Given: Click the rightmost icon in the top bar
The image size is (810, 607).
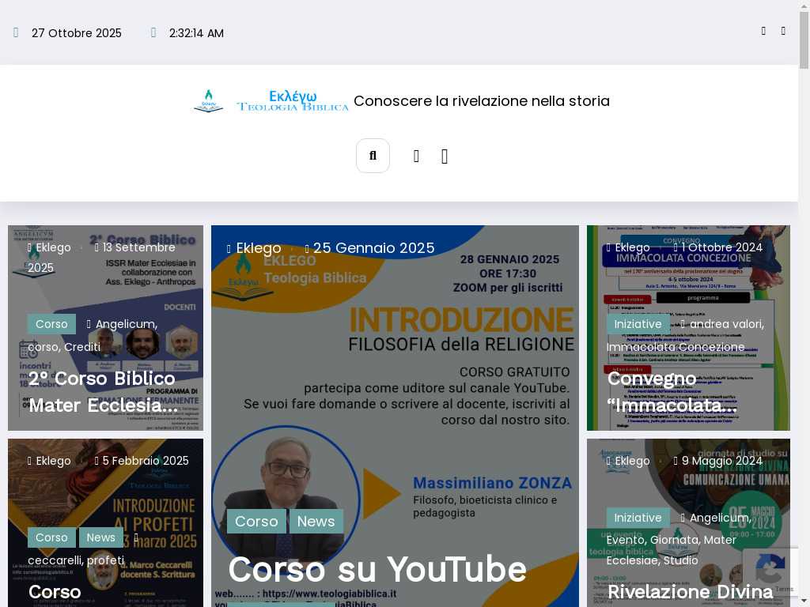Looking at the screenshot, I should [783, 32].
